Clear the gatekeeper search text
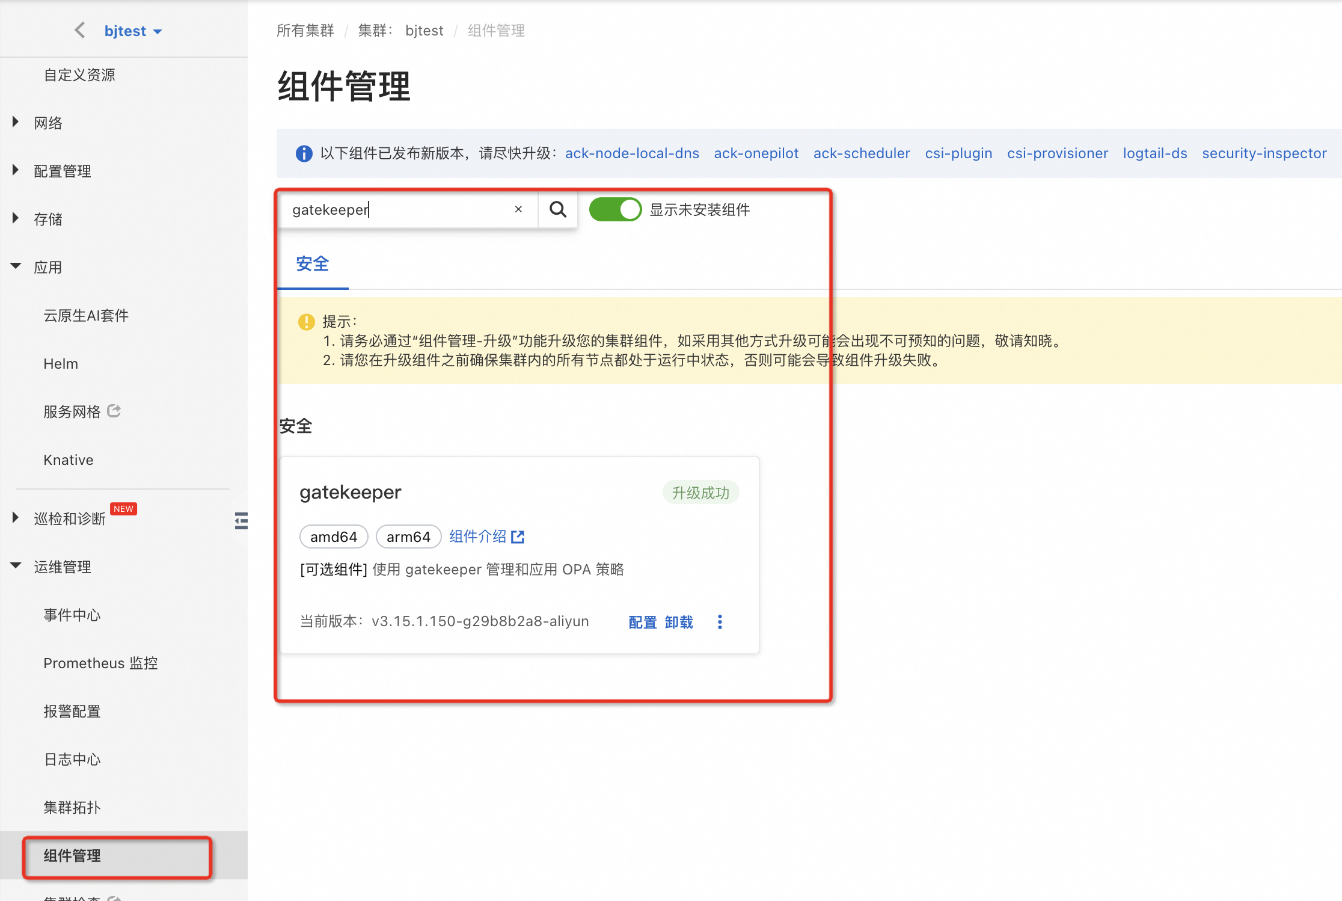Screen dimensions: 1342x901 pyautogui.click(x=518, y=209)
